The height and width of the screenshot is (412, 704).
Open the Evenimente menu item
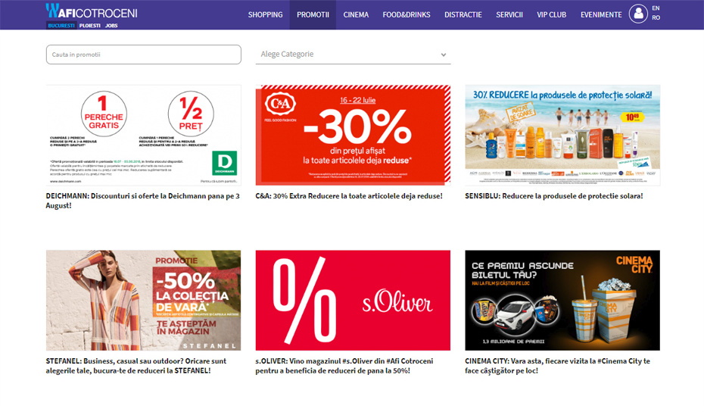point(601,14)
